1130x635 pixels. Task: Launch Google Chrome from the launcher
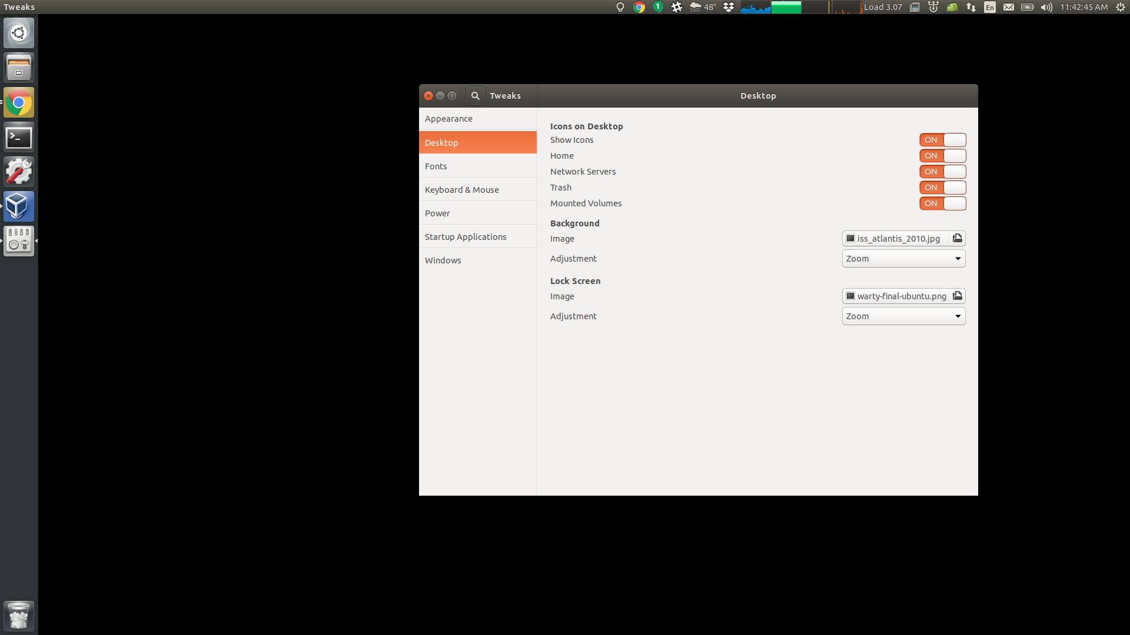19,103
